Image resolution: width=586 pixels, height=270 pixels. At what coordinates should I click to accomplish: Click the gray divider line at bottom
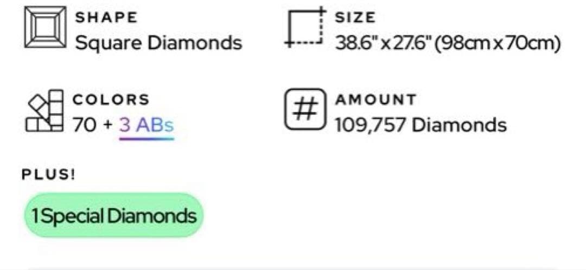point(293,267)
